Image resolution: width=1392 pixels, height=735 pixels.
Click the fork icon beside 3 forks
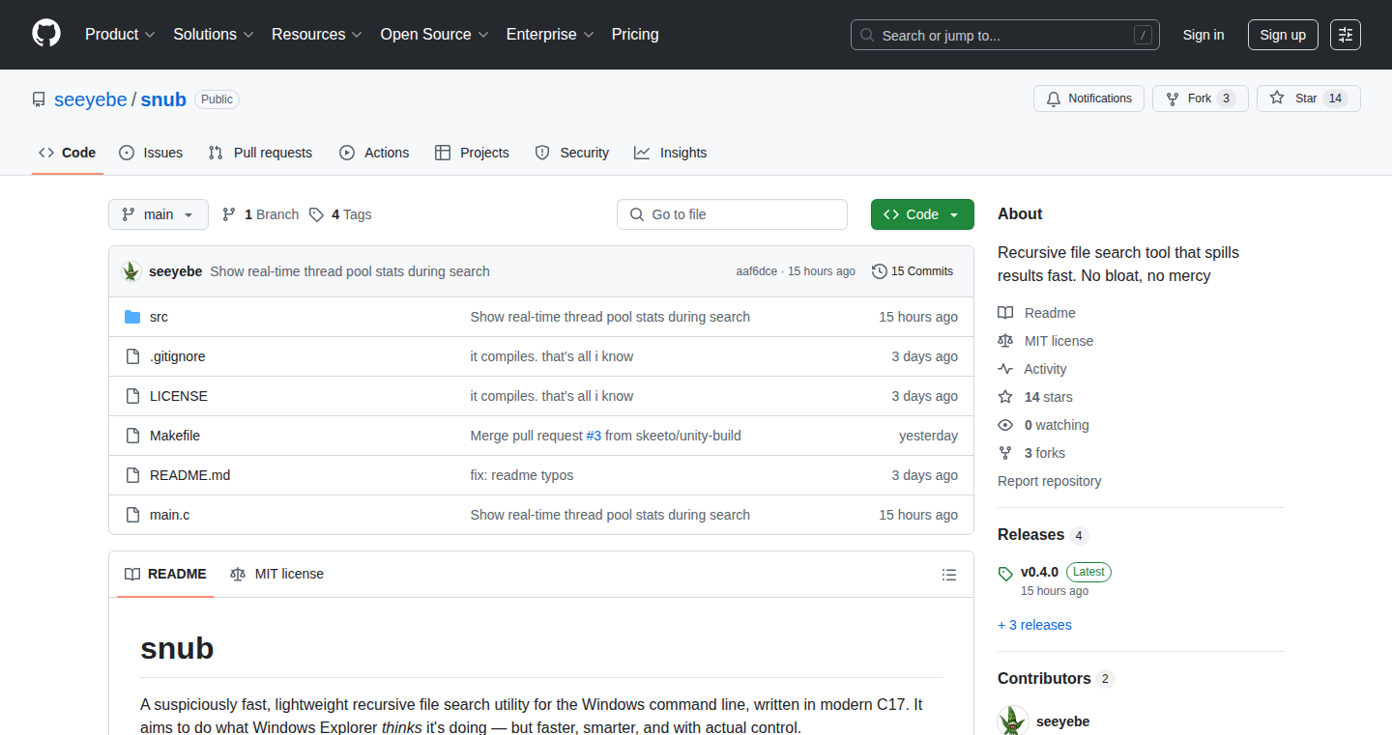coord(1005,453)
